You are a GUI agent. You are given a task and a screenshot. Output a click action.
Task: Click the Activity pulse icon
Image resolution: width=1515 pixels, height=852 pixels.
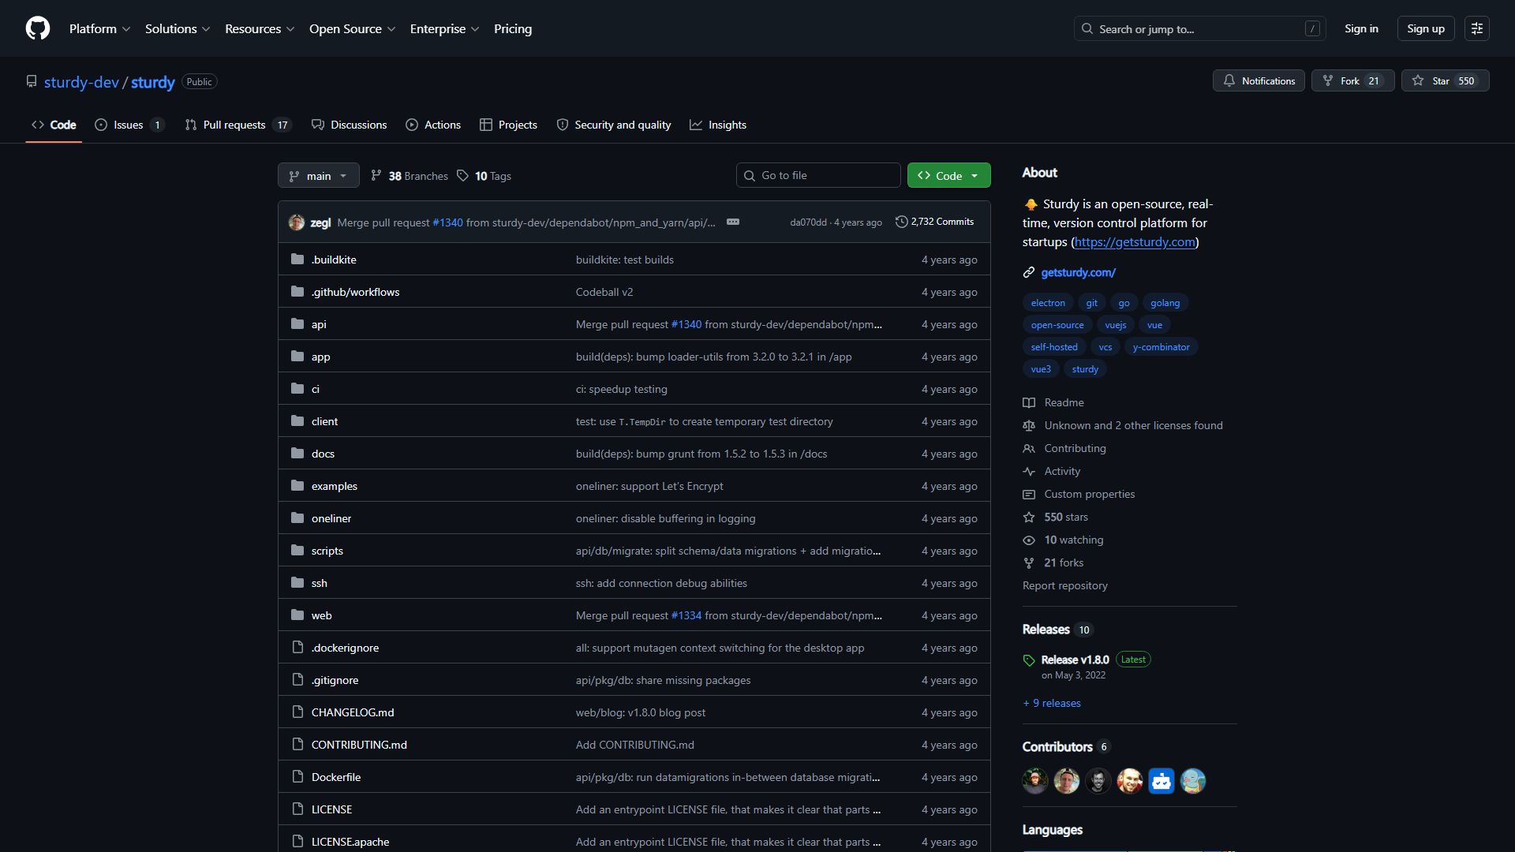point(1029,472)
